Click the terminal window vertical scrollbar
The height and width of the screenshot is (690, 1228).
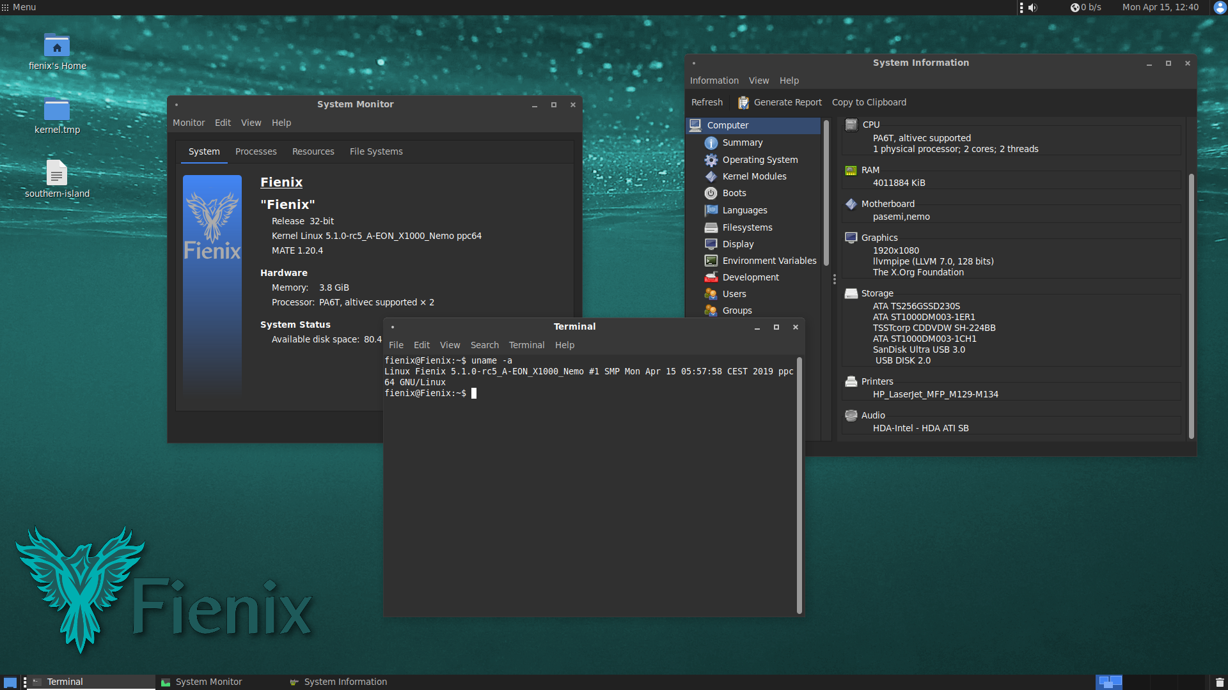coord(799,486)
